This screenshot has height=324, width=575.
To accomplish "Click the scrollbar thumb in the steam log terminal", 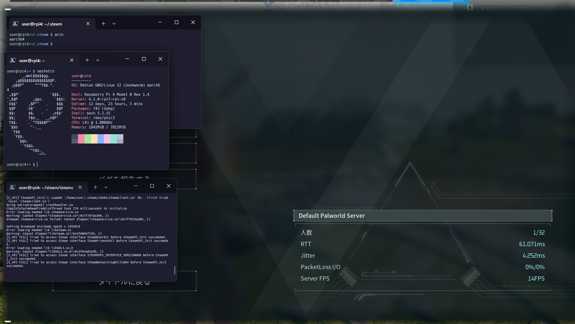I will [x=175, y=270].
